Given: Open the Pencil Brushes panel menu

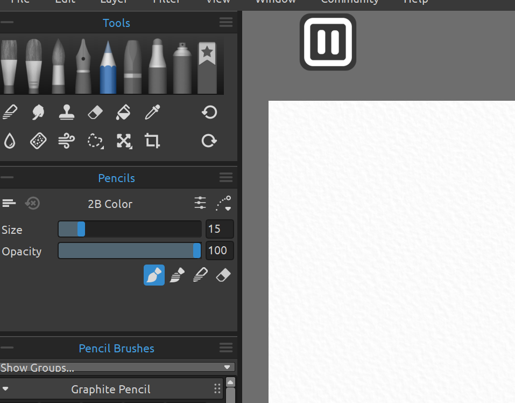Looking at the screenshot, I should coord(226,348).
